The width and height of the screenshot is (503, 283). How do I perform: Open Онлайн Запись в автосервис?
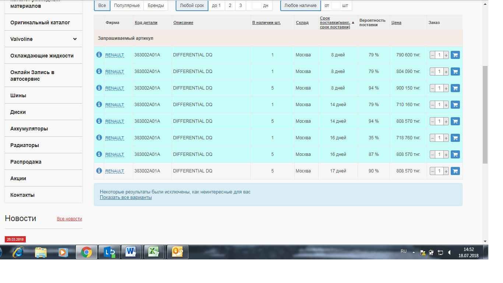pyautogui.click(x=43, y=76)
